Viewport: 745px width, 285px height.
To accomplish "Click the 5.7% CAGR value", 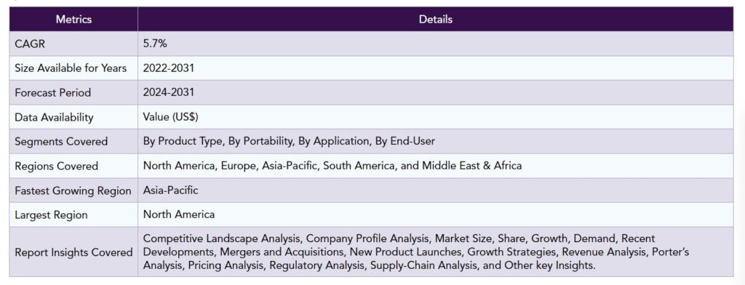I will pyautogui.click(x=155, y=44).
